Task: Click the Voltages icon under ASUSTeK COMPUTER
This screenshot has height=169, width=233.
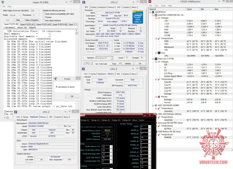Action: (x=159, y=18)
